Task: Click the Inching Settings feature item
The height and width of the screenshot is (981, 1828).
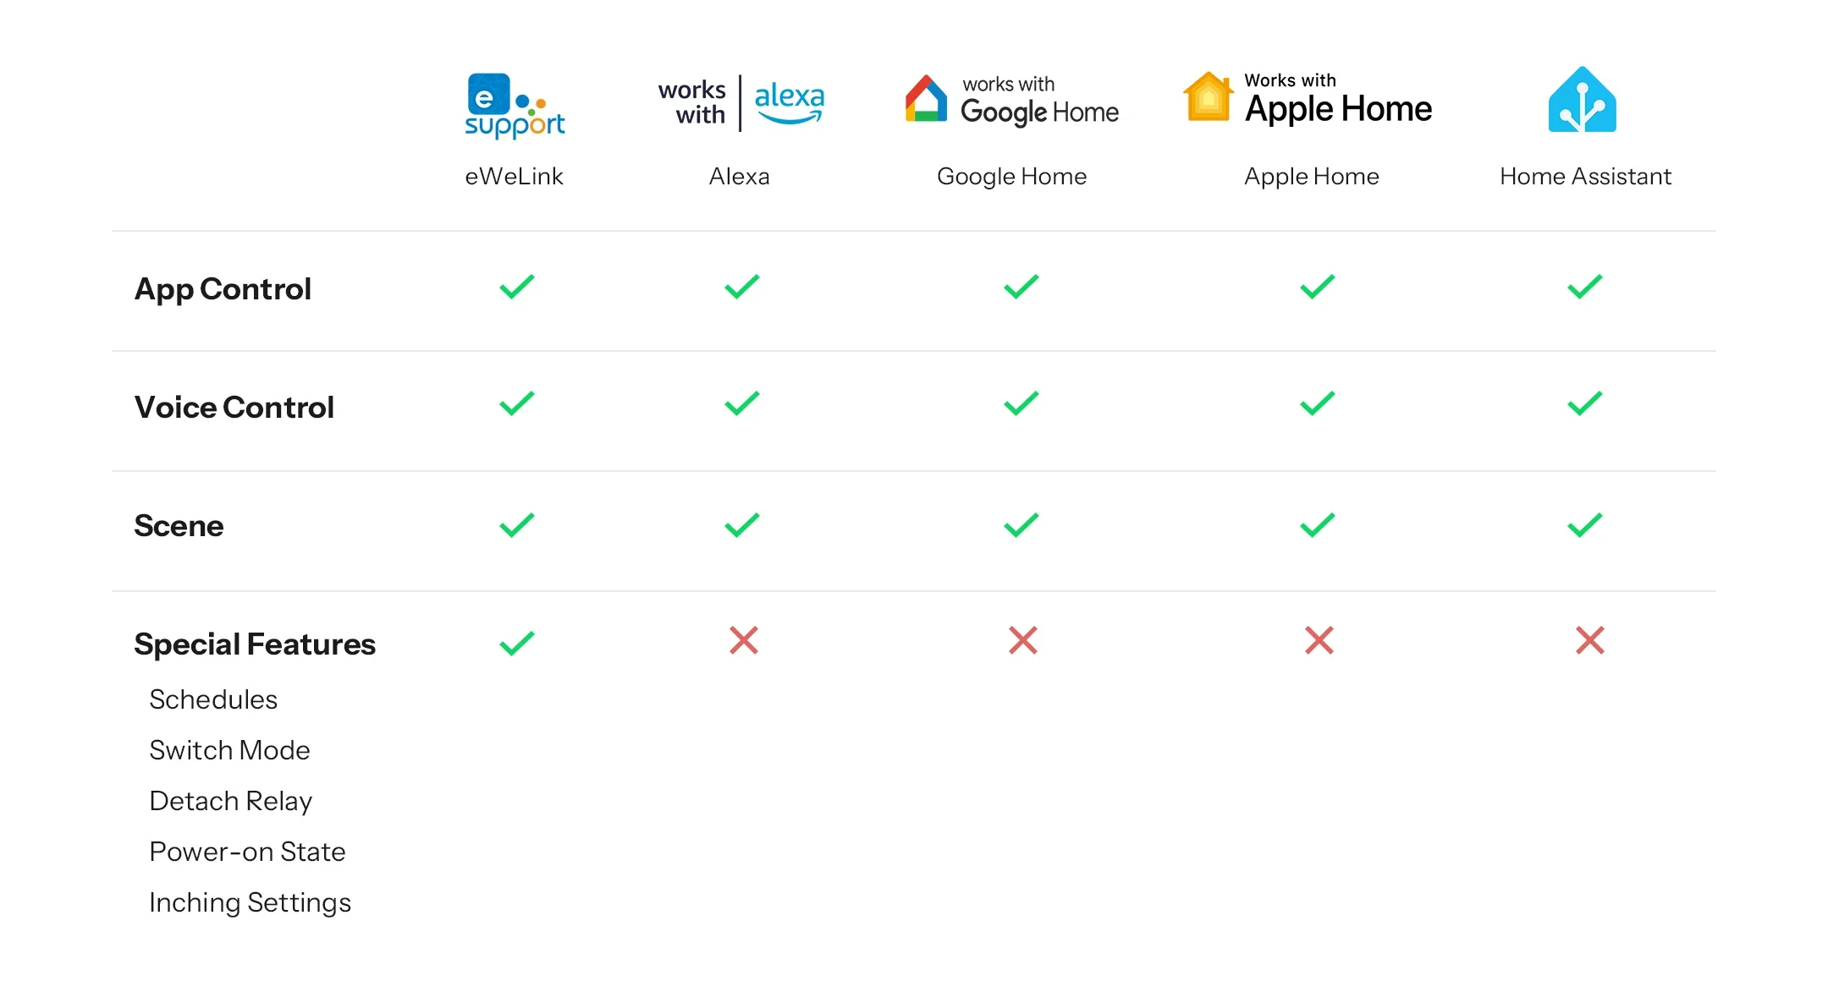Action: pos(250,902)
